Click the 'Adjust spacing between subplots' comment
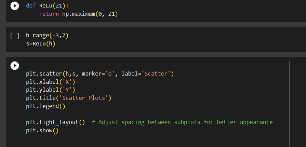This screenshot has width=306, height=147. [182, 122]
